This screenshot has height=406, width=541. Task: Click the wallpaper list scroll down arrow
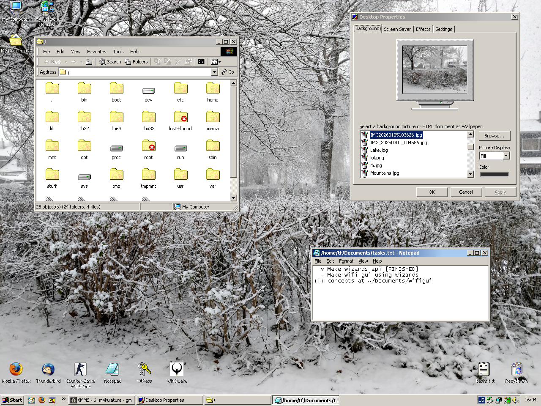[x=470, y=174]
